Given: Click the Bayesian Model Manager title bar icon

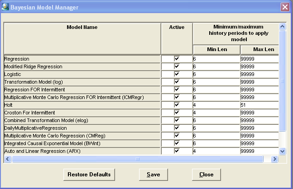Looking at the screenshot, I should point(5,7).
